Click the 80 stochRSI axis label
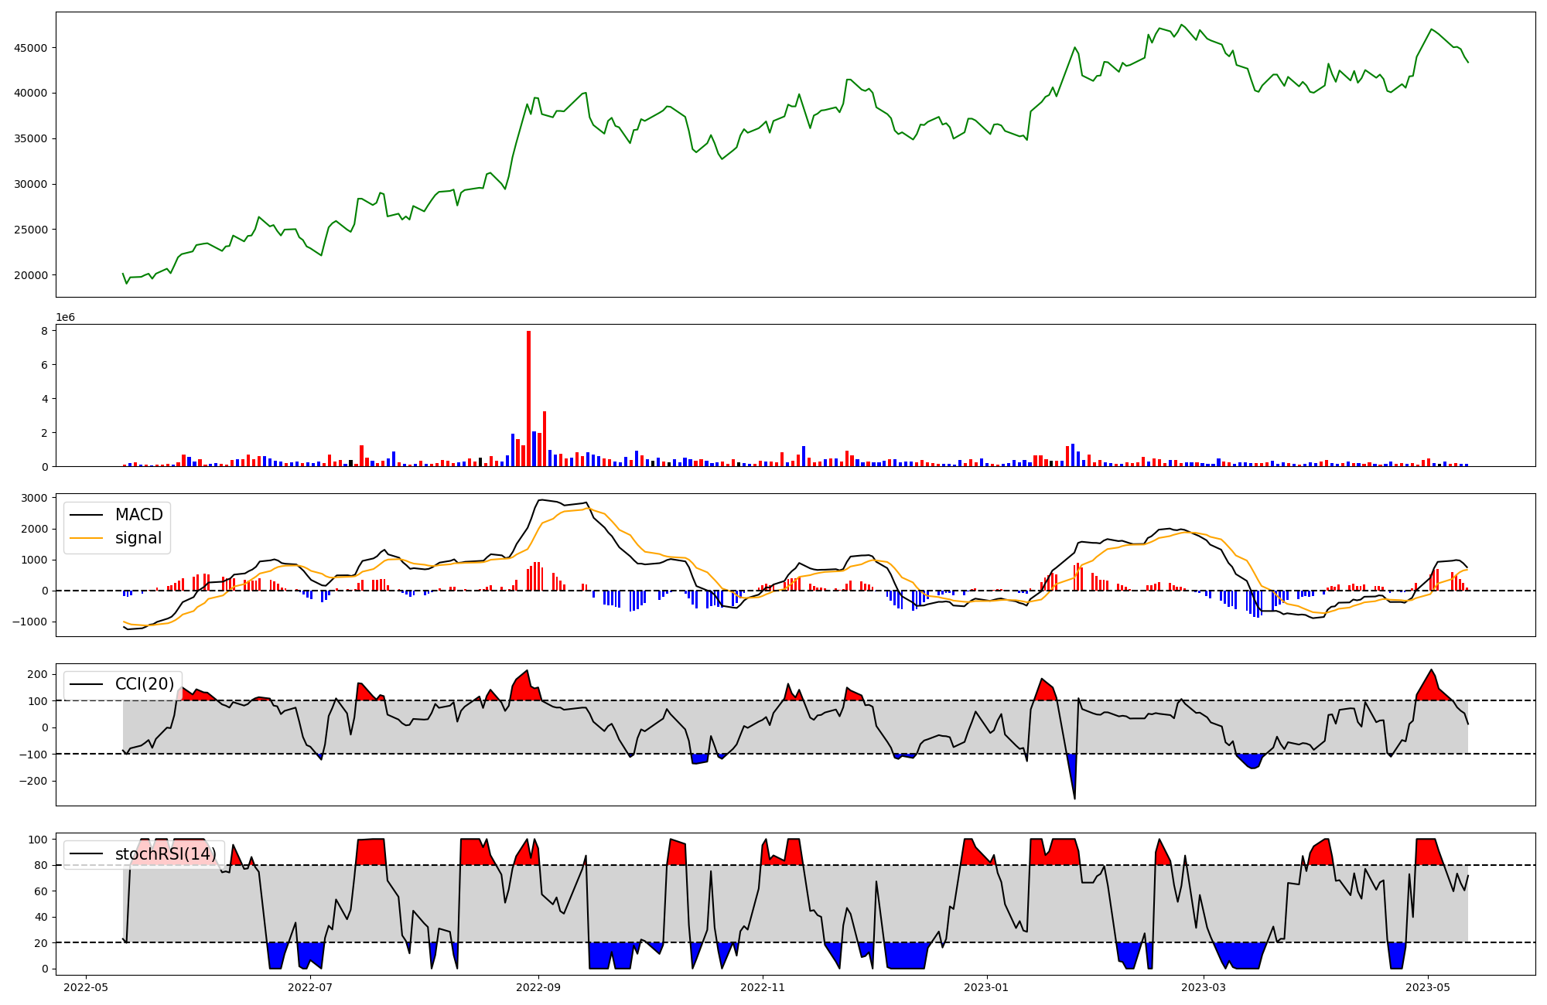 tap(41, 865)
